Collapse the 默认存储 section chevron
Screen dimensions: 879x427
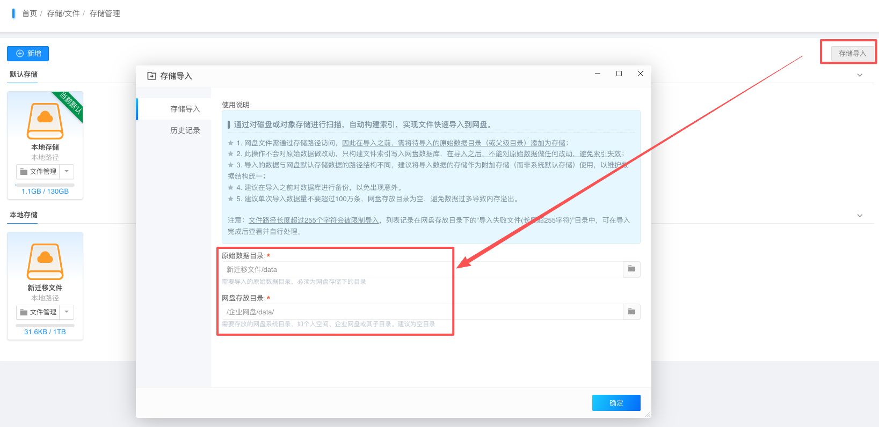pyautogui.click(x=860, y=75)
